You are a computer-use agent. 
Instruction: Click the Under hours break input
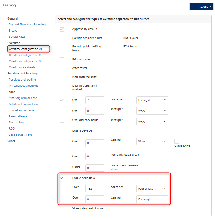point(95,168)
